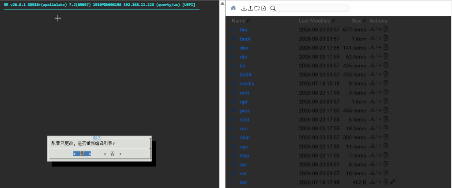The height and width of the screenshot is (188, 452).
Task: Open the lib folder link
Action: tap(243, 66)
